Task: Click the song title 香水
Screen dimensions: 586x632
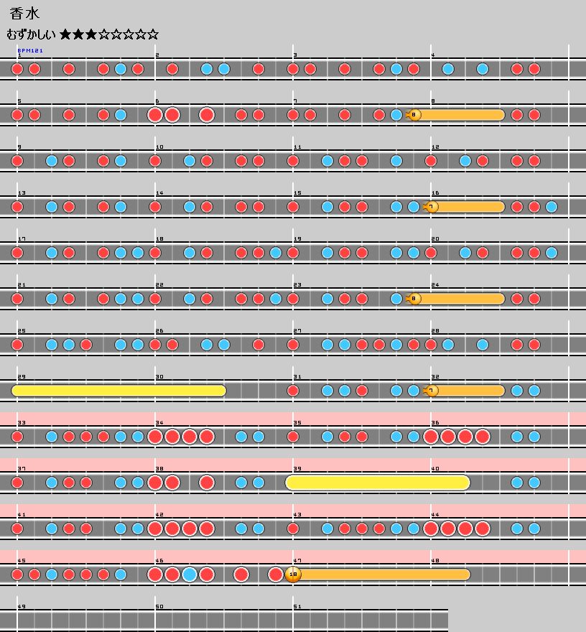Action: coord(25,14)
